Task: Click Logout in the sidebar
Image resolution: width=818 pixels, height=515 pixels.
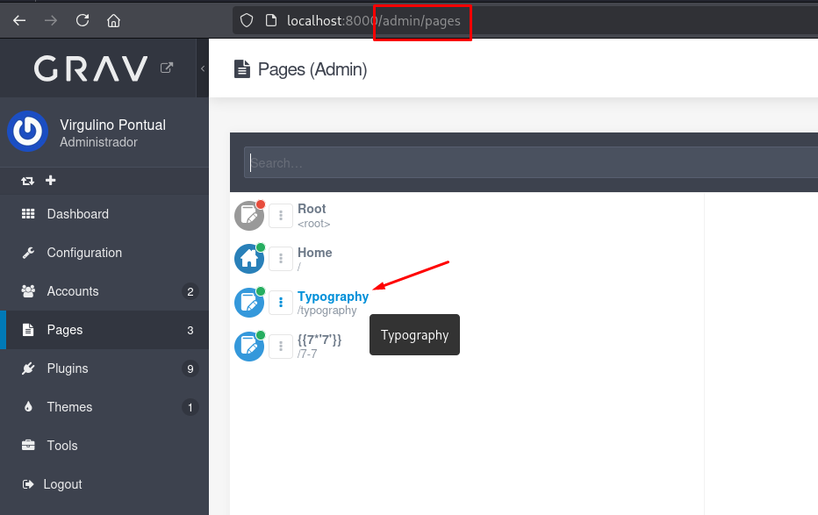Action: 62,484
